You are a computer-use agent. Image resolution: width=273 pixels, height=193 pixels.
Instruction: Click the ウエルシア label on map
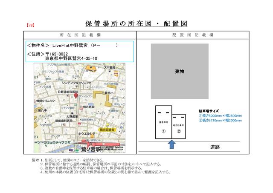tap(88, 134)
